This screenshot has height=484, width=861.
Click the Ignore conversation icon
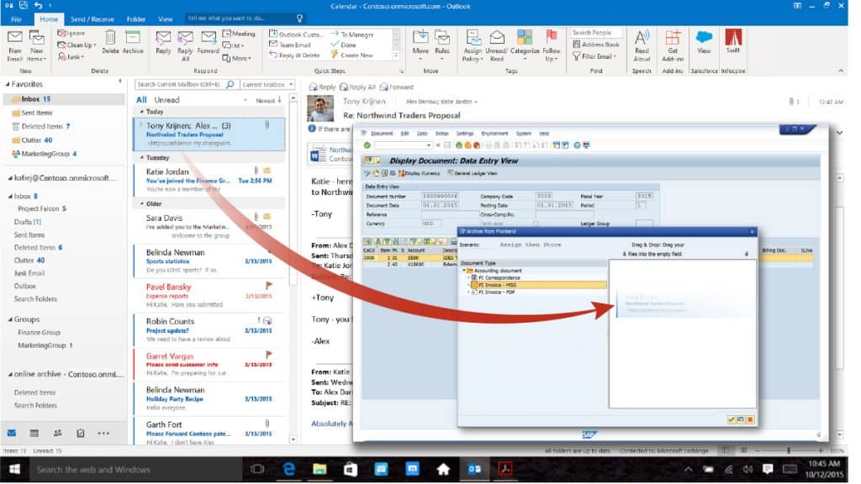click(x=61, y=34)
